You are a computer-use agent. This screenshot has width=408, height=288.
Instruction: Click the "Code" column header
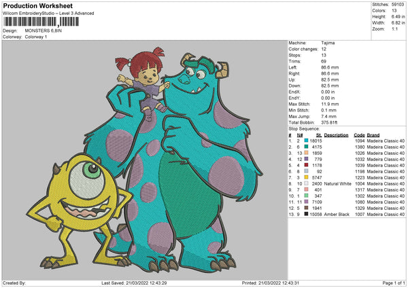coord(359,135)
